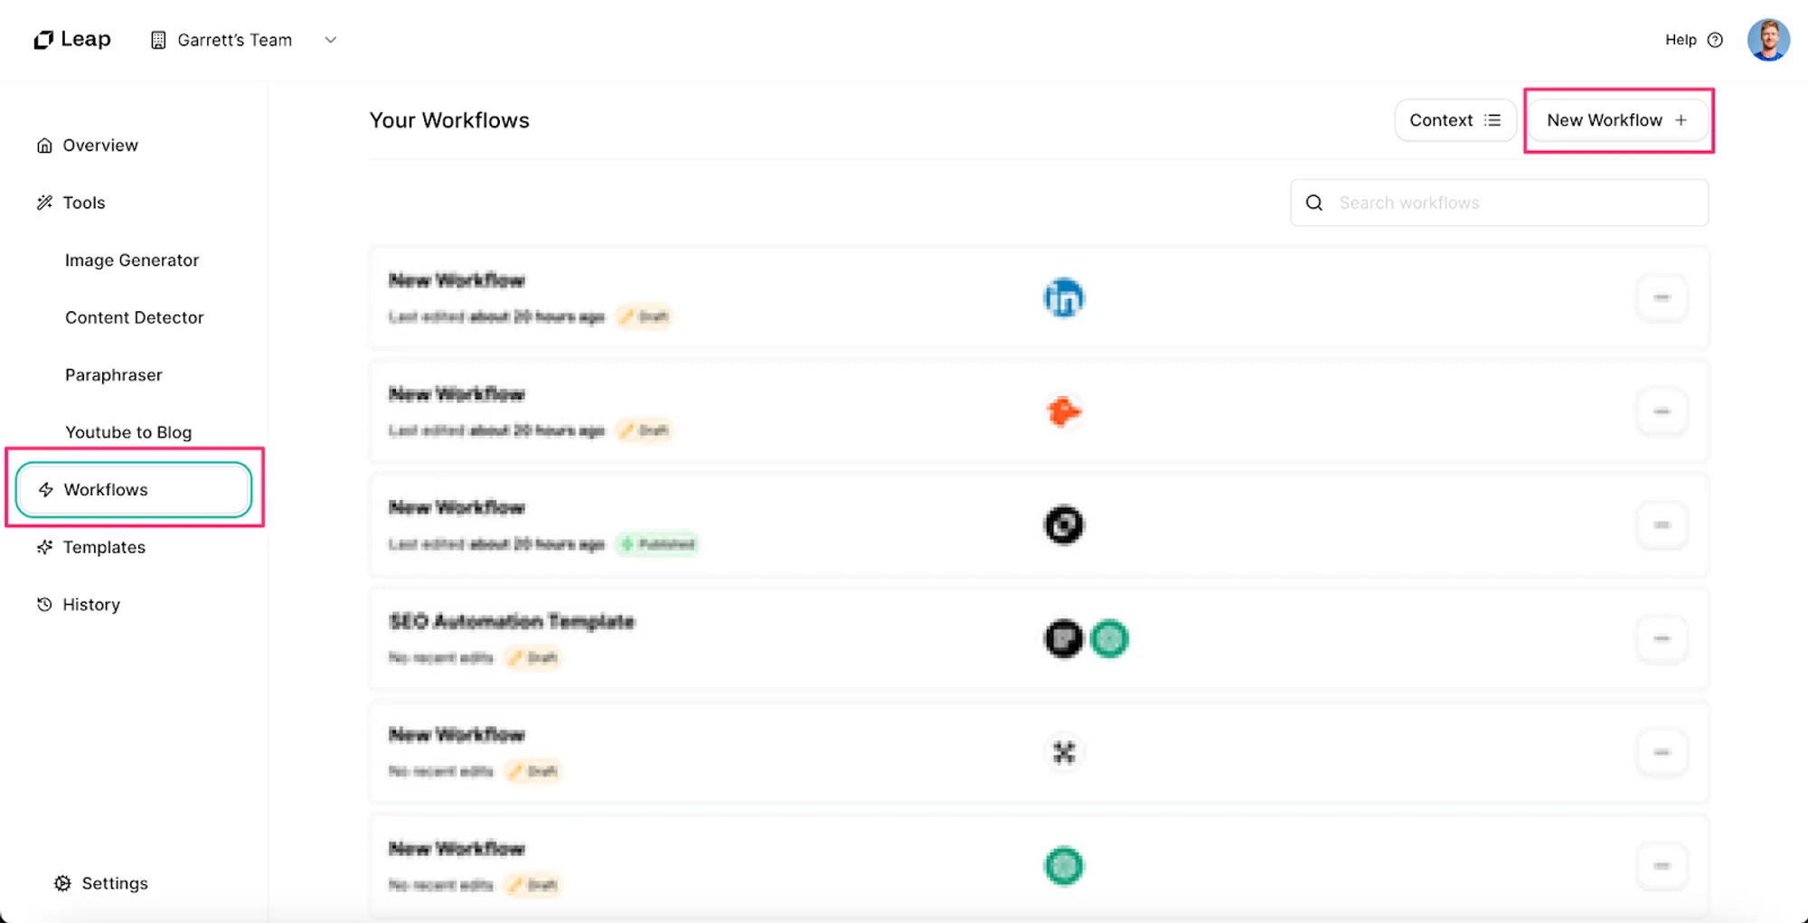Select Paraphraser in the sidebar
The image size is (1808, 923).
(x=114, y=375)
